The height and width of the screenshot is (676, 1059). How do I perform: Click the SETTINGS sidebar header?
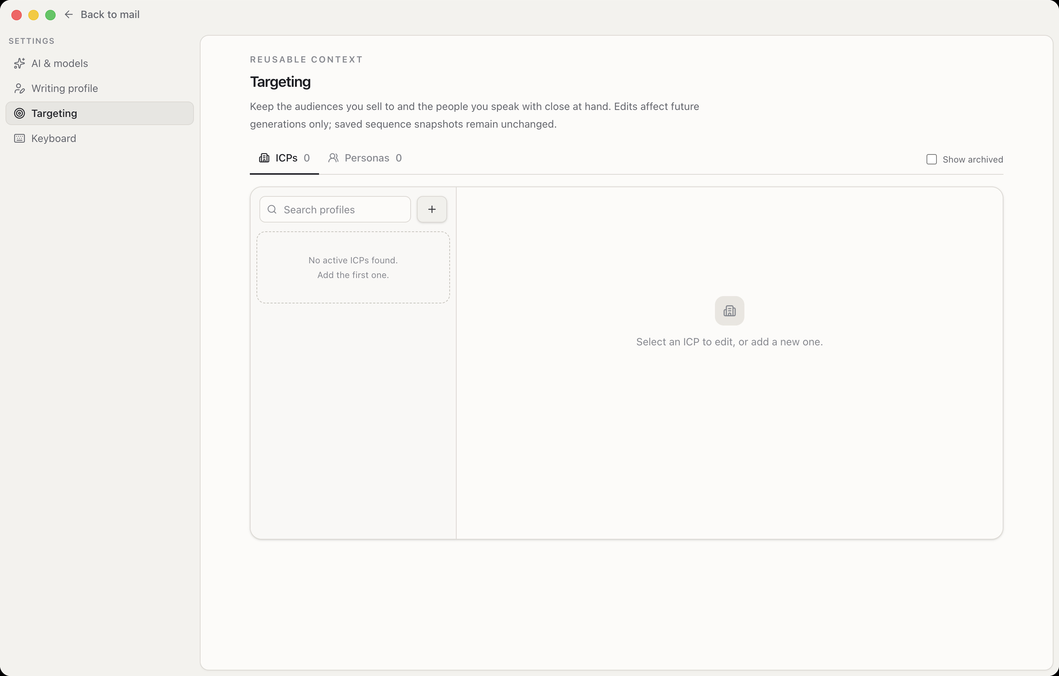pos(32,41)
